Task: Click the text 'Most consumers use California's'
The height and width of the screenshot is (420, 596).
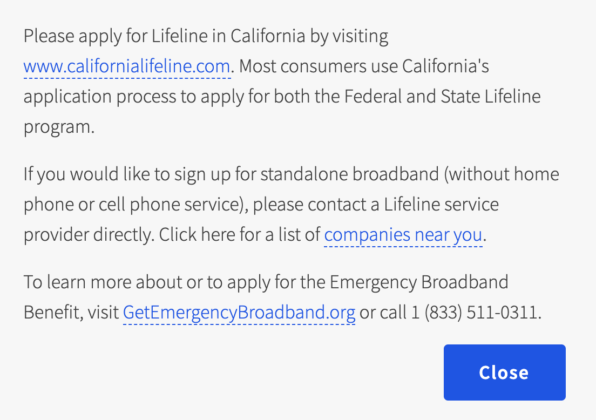Action: pyautogui.click(x=364, y=66)
